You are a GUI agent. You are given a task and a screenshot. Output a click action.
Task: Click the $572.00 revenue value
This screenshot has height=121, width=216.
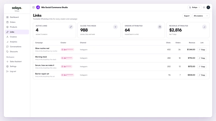(191, 66)
